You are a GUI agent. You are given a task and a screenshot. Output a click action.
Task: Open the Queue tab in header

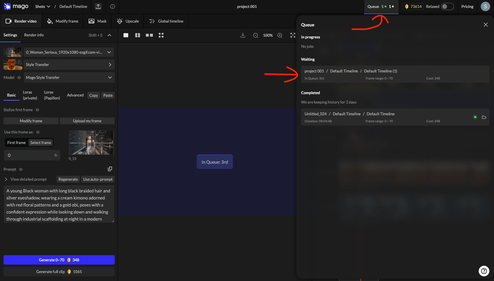(381, 6)
